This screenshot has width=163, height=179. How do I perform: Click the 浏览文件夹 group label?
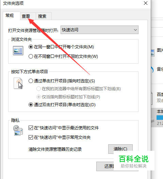point(21,39)
